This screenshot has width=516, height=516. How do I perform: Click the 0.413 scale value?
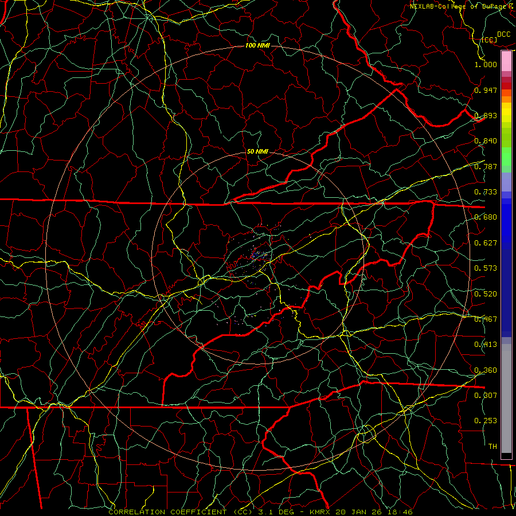pos(486,345)
